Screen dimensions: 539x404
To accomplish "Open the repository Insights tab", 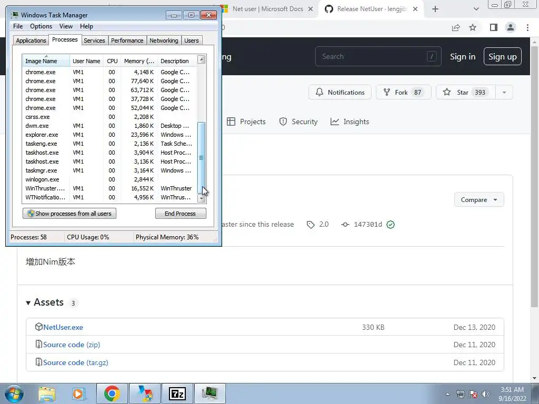I will coord(350,122).
